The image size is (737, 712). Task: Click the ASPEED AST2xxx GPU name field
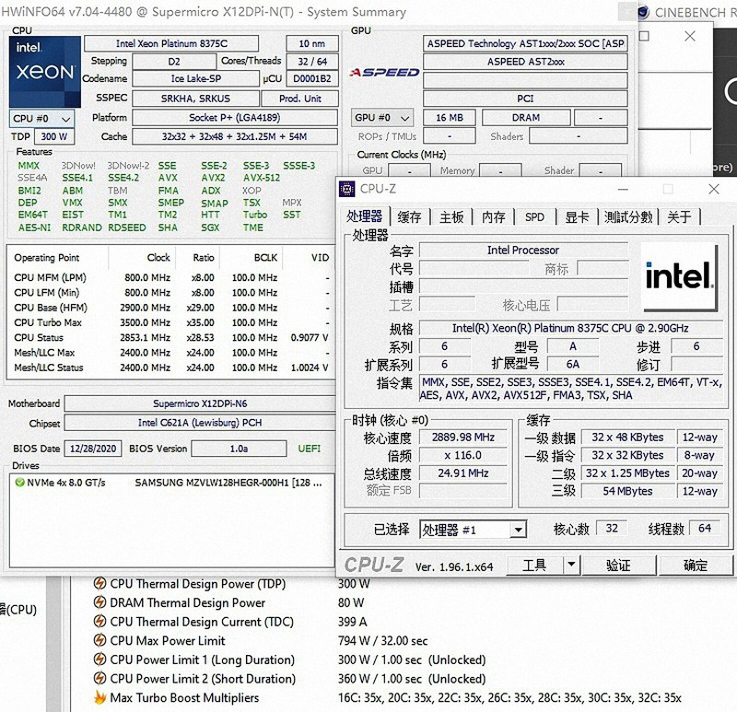pyautogui.click(x=525, y=62)
